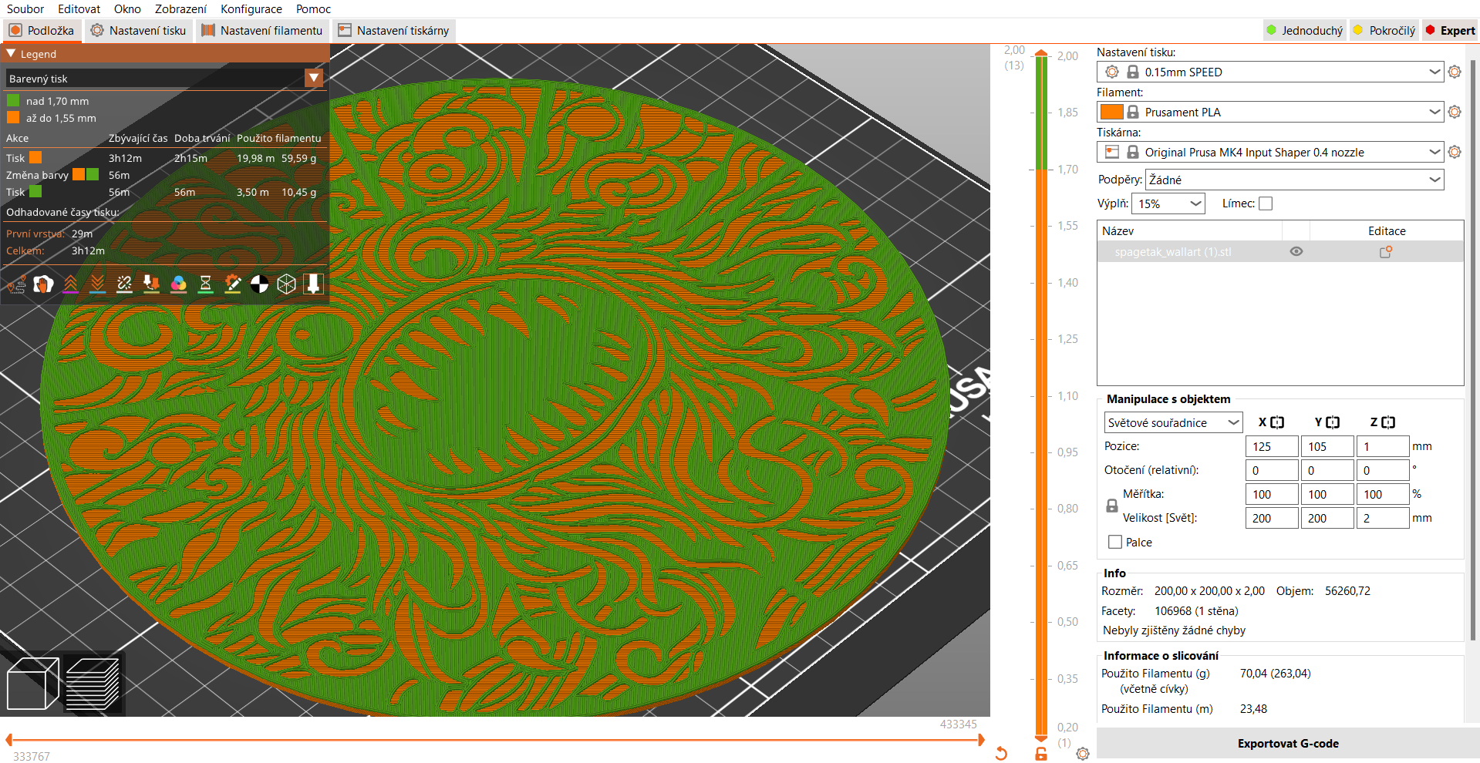Toggle center of gravity icon
Screen dimensions: 1480x763
pos(260,284)
